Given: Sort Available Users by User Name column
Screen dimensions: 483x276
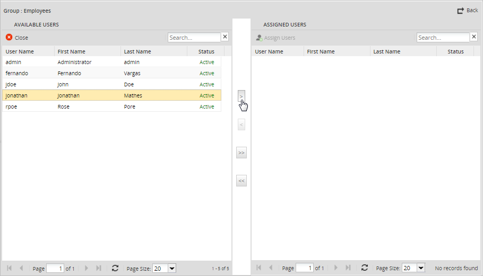Looking at the screenshot, I should [20, 51].
